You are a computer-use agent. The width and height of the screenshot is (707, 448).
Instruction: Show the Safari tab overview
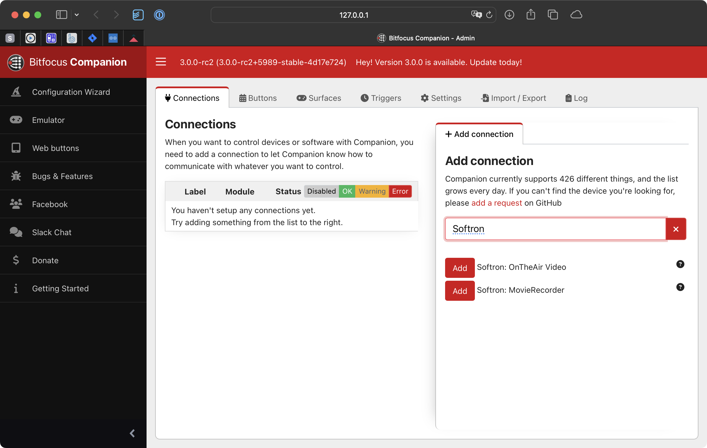click(552, 15)
